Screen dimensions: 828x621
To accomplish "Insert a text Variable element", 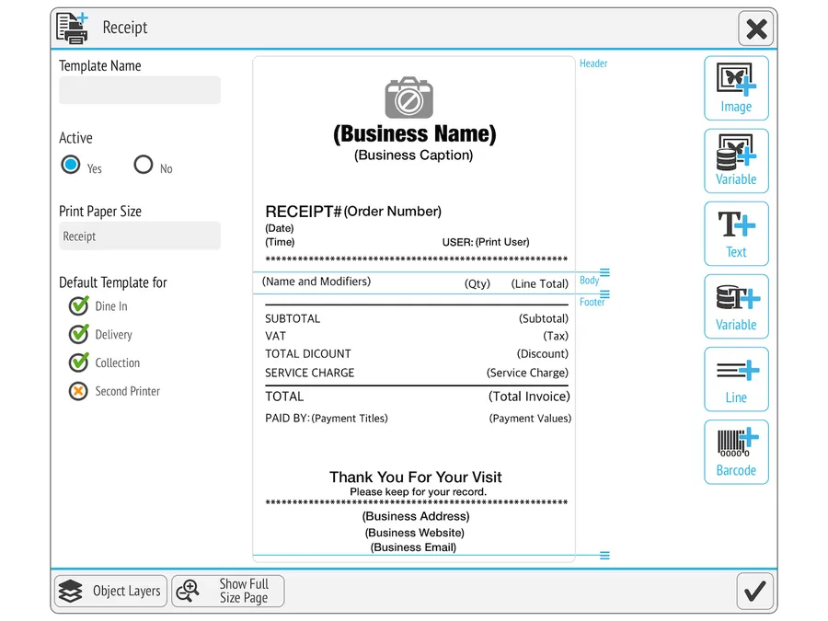I will (x=736, y=306).
